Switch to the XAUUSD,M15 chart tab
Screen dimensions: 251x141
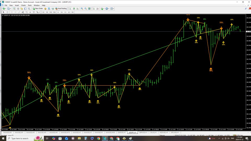click(65, 133)
